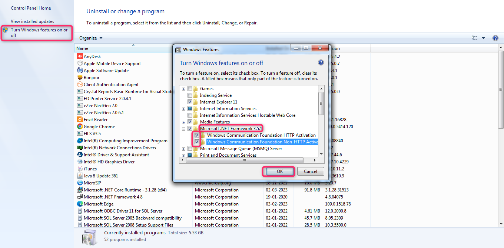The width and height of the screenshot is (504, 248).
Task: Click the Intel Computing Improvement Program icon
Action: tap(80, 141)
